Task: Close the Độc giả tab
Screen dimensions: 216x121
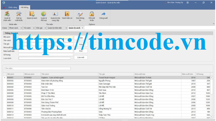Action: pos(45,28)
